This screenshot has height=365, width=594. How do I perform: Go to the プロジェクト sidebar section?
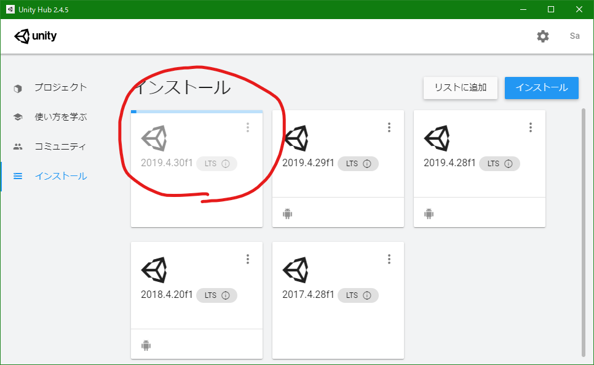(x=61, y=87)
